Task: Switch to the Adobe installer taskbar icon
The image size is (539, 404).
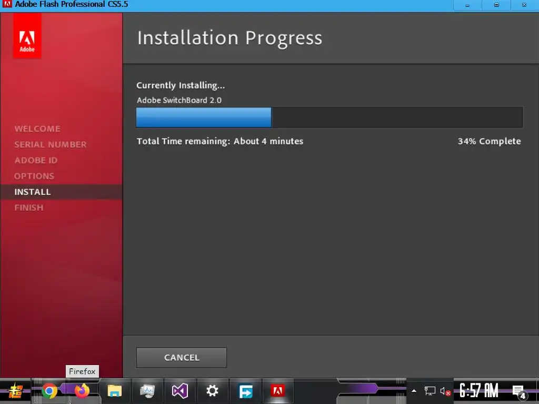Action: (278, 391)
